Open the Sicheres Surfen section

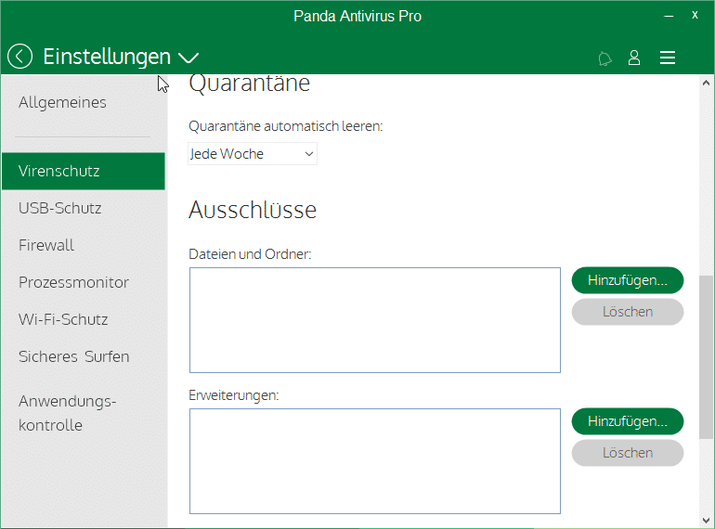coord(73,356)
